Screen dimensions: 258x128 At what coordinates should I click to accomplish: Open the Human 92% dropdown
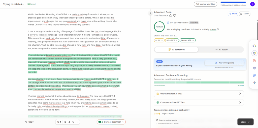pyautogui.click(x=188, y=40)
